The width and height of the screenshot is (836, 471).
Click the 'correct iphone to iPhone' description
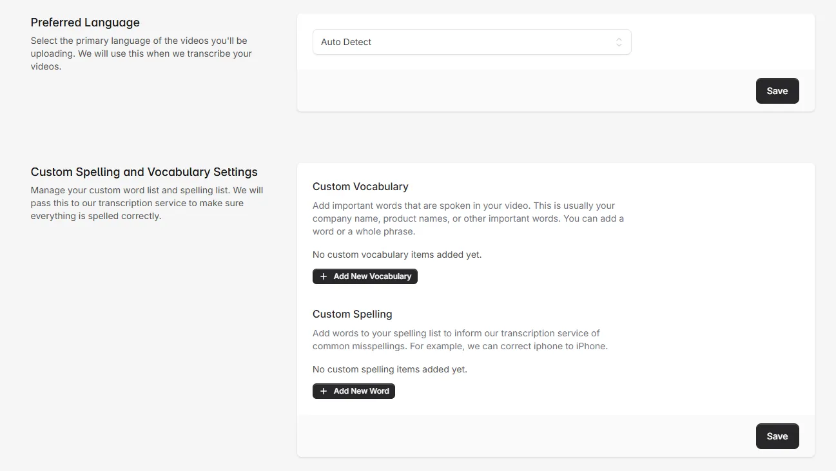[460, 340]
